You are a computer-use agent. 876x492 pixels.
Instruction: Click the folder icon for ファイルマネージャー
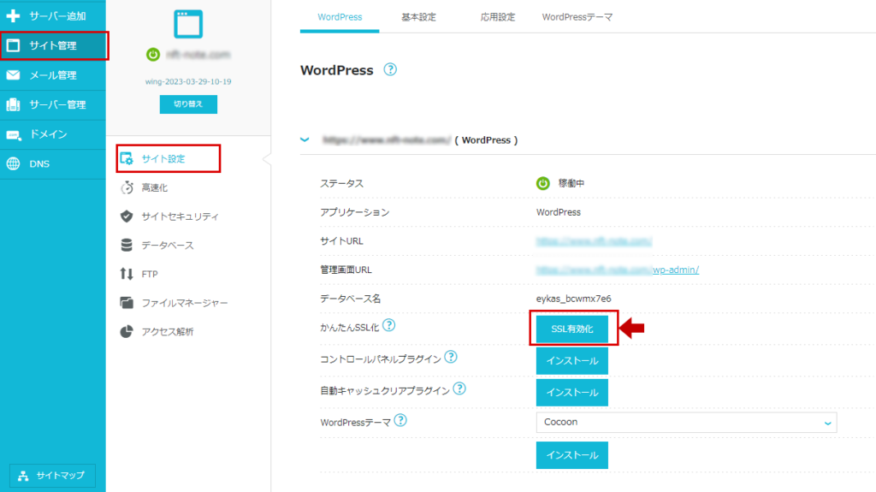point(127,303)
